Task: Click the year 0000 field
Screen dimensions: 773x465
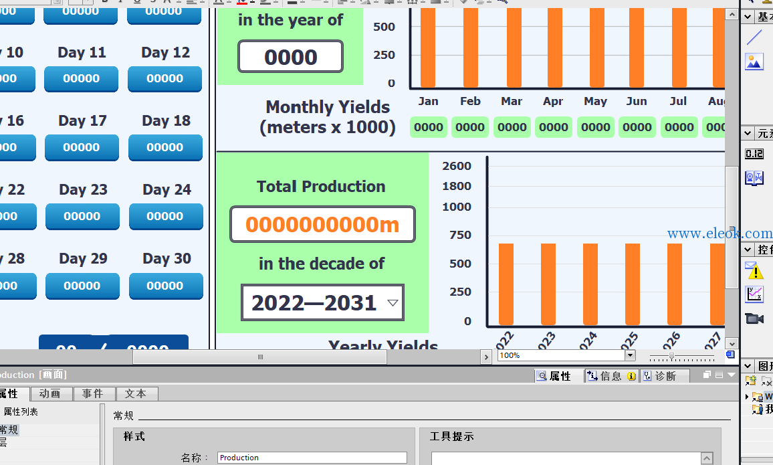Action: coord(290,57)
